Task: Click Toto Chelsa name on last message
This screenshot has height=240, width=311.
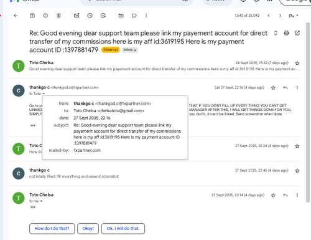Action: pyautogui.click(x=41, y=195)
